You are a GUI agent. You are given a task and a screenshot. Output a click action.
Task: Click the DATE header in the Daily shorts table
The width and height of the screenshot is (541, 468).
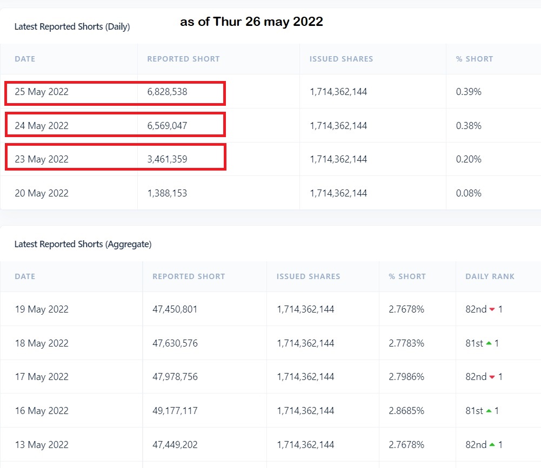pos(25,59)
